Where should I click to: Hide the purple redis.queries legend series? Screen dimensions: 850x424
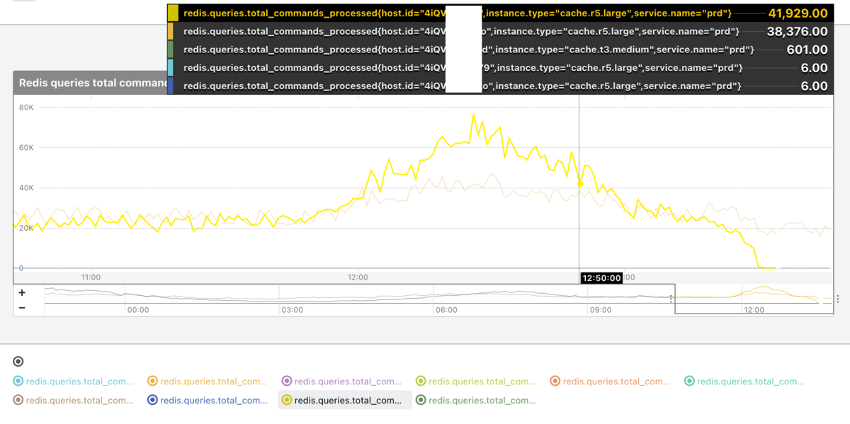click(x=341, y=382)
